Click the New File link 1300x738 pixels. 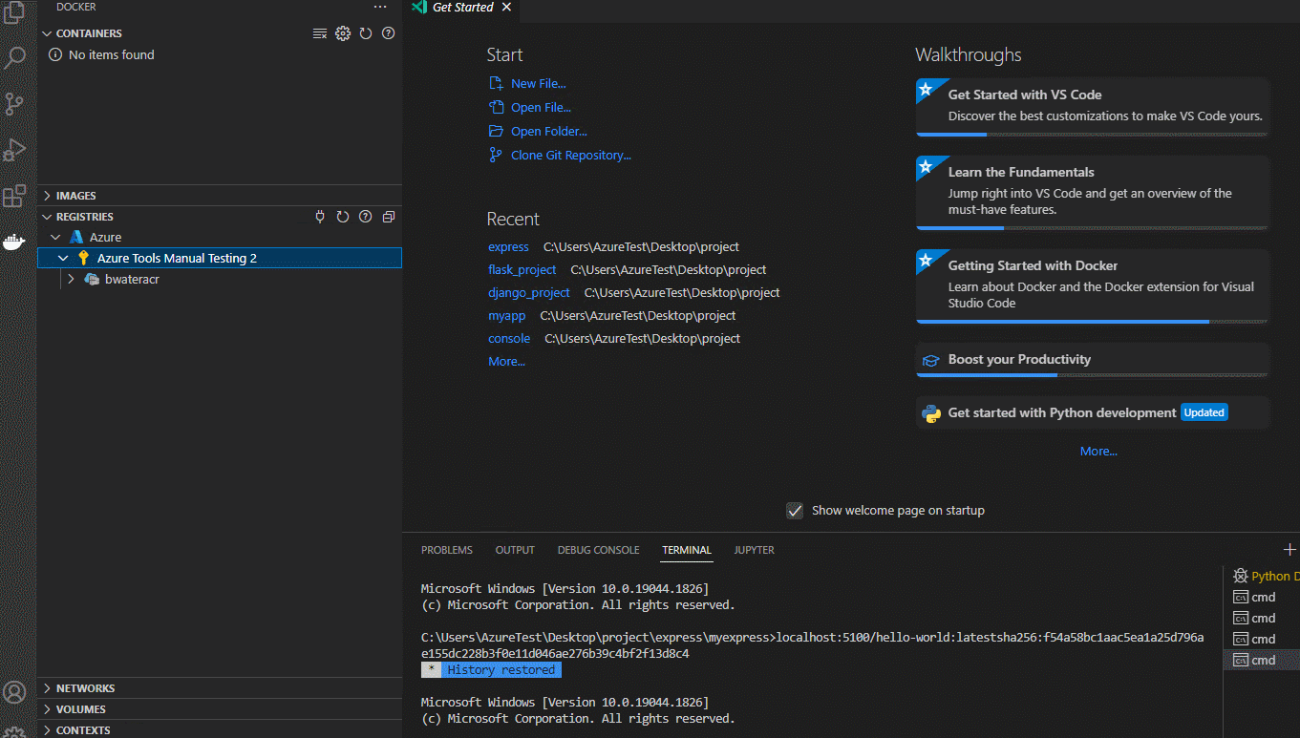(x=538, y=84)
